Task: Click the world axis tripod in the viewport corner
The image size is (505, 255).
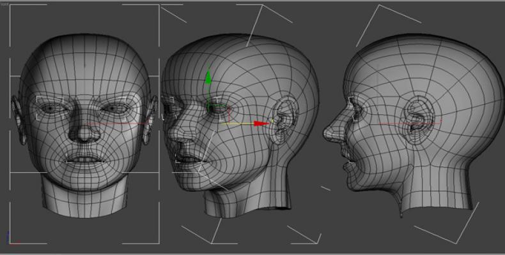Action: pos(12,238)
